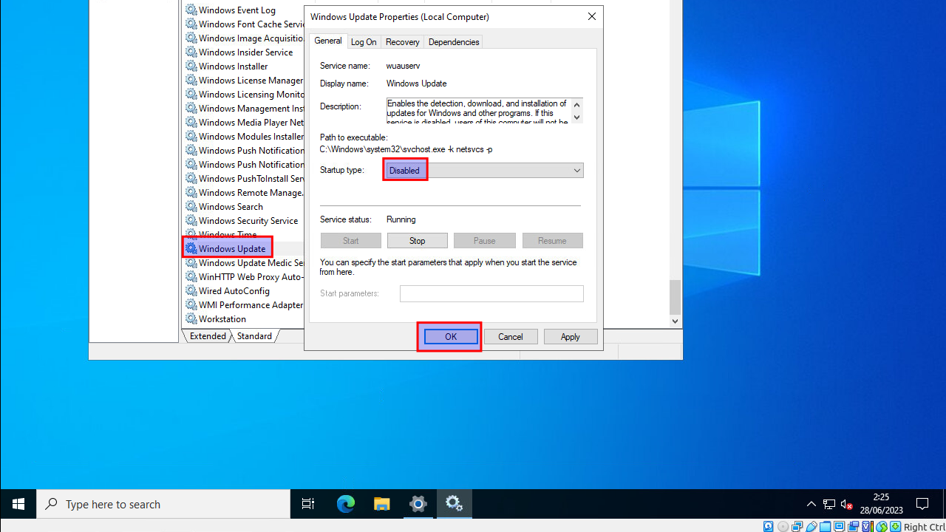Click the description box scroll-down arrow

(x=577, y=117)
